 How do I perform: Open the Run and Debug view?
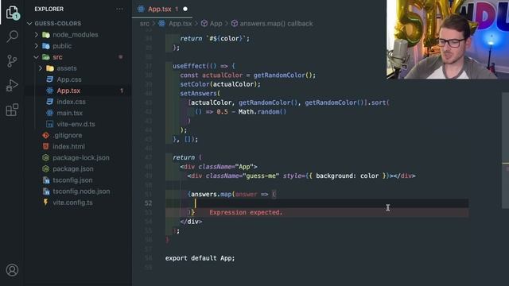coord(13,85)
